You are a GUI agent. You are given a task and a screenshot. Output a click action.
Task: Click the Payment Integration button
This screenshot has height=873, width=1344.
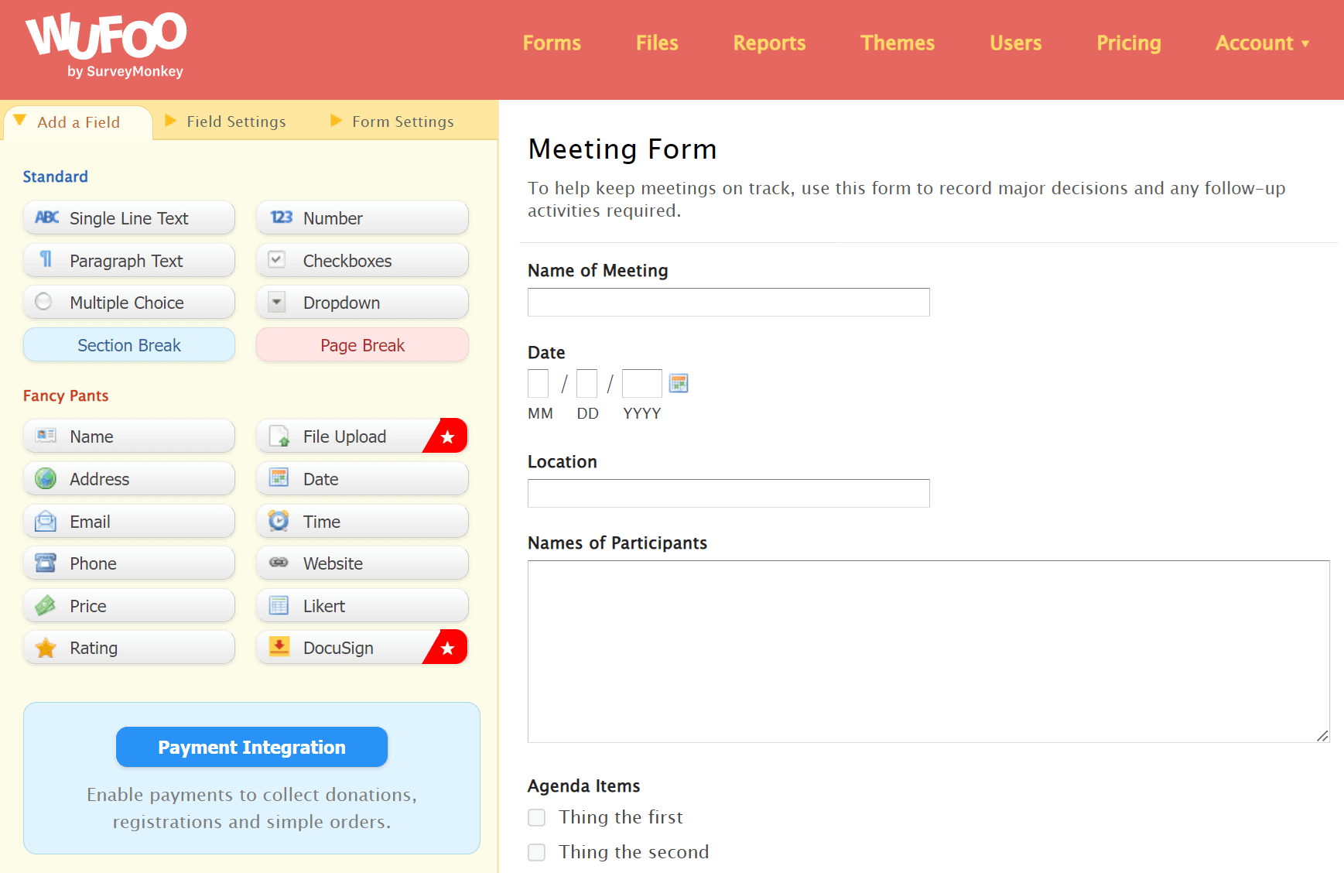click(x=251, y=747)
